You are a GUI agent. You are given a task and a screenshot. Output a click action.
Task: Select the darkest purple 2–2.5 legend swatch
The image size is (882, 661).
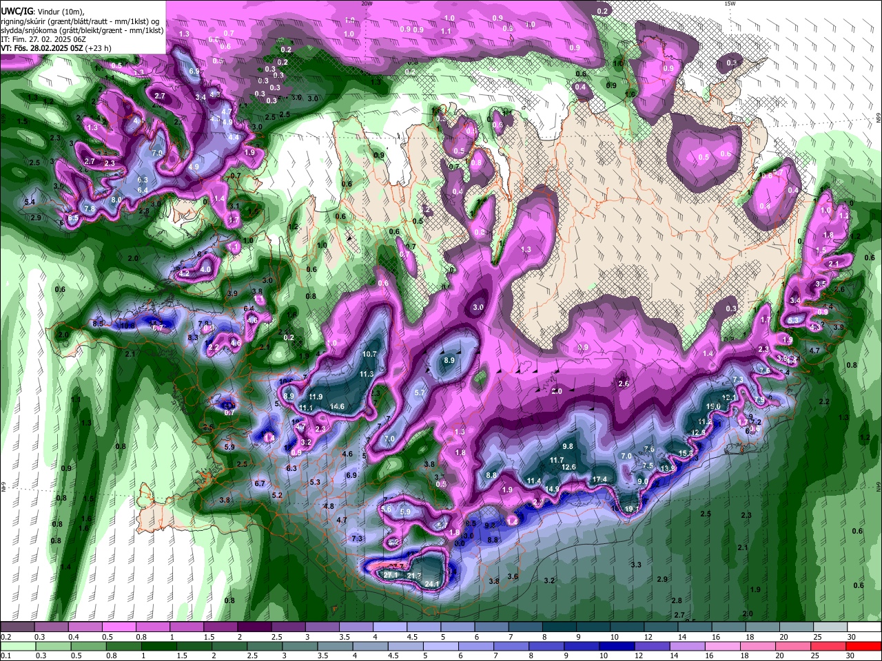click(254, 627)
